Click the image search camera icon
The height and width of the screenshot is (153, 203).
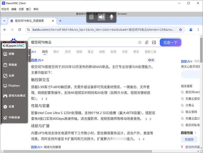pyautogui.click(x=154, y=42)
